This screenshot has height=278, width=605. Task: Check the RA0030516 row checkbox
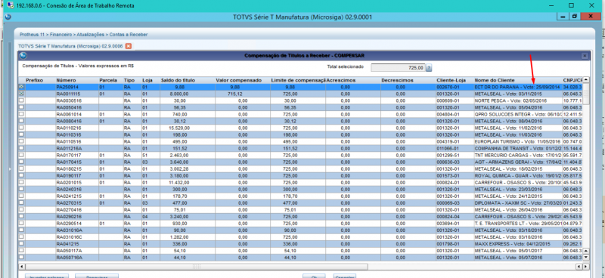coord(21,100)
